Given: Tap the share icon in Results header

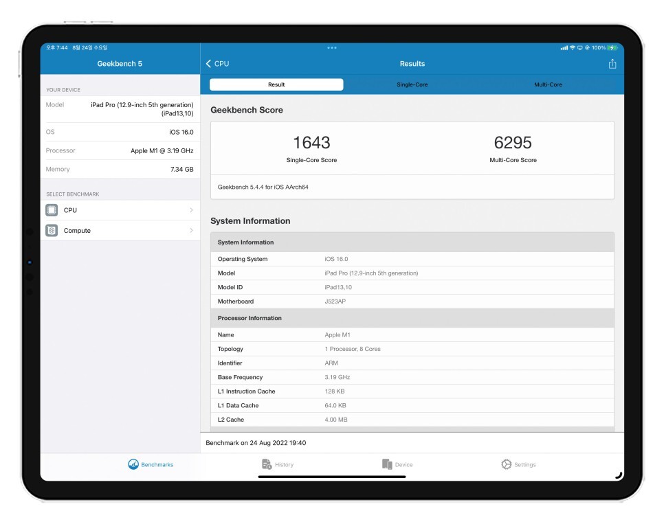Looking at the screenshot, I should click(x=612, y=64).
